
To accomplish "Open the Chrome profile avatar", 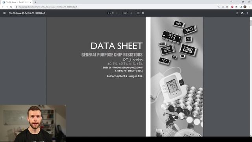I will 245,7.
